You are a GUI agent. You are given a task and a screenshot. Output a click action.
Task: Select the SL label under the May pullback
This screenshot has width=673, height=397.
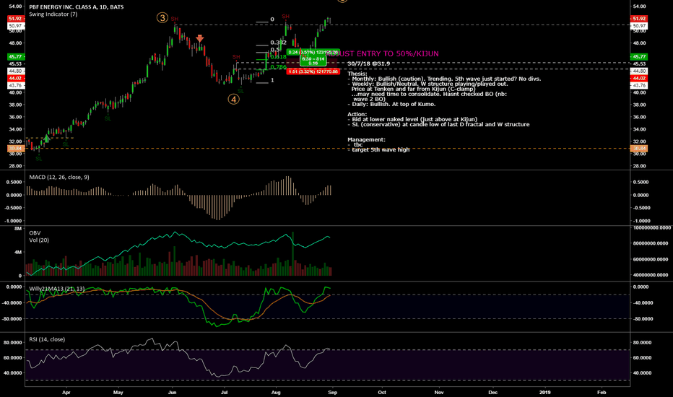[x=108, y=118]
